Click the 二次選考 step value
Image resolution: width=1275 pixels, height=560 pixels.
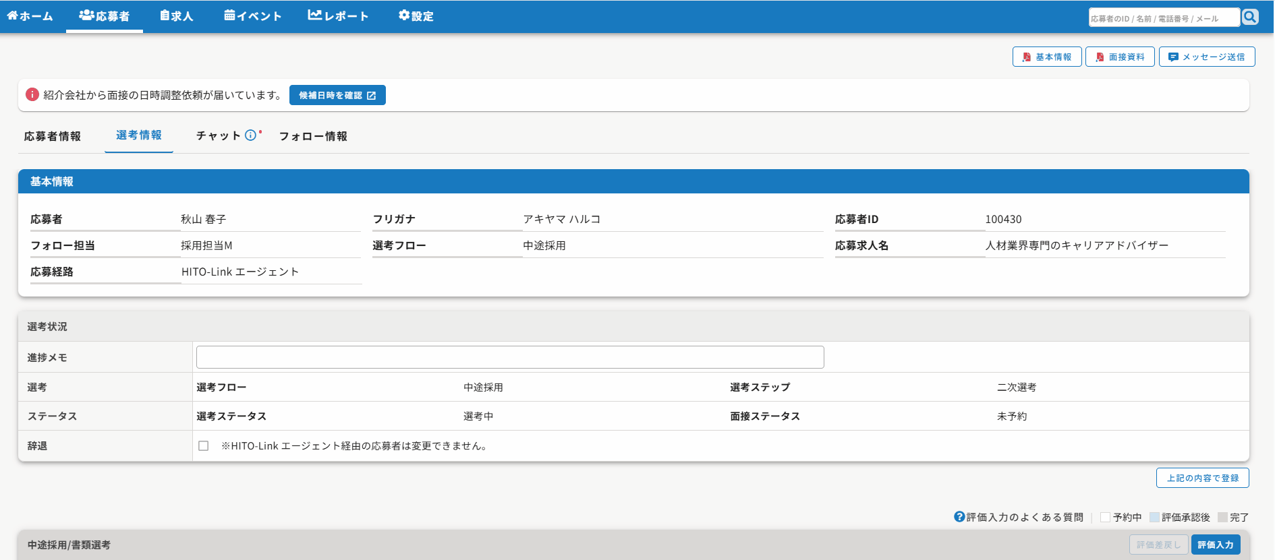pyautogui.click(x=1017, y=387)
